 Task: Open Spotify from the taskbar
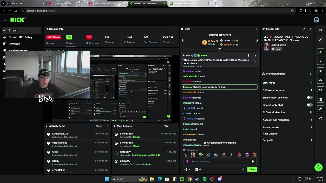(205, 179)
